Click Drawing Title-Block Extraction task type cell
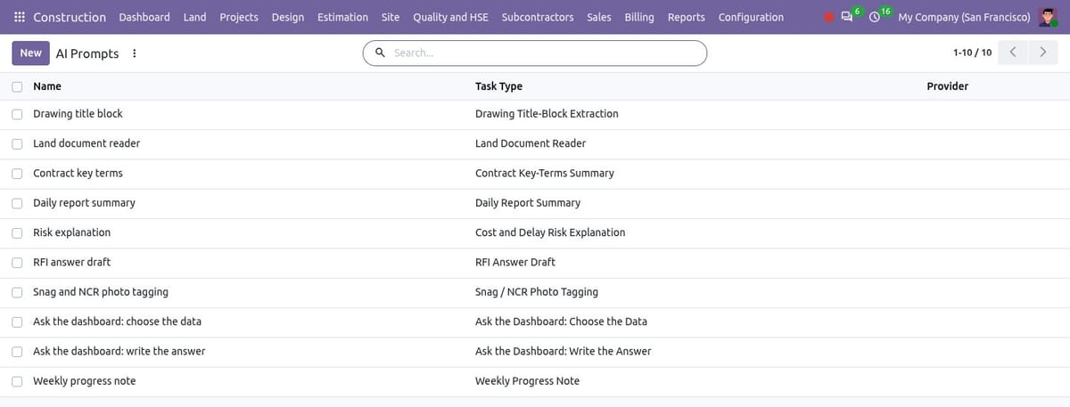 coord(547,114)
